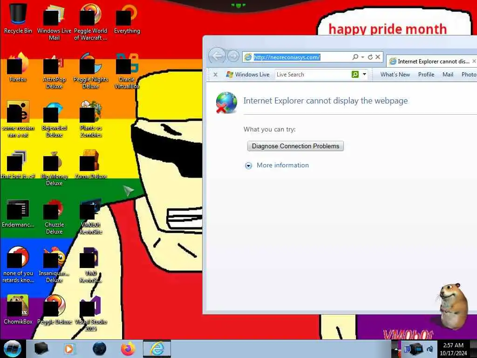Select the Everything desktop icon
Screen dimensions: 477x358
(127, 19)
